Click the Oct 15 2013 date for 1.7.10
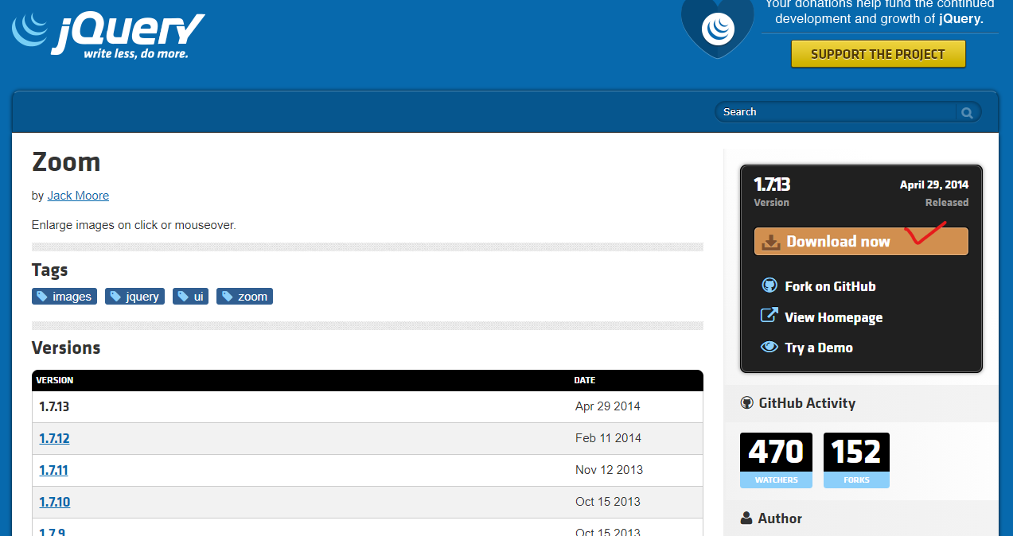The image size is (1013, 536). (x=608, y=502)
